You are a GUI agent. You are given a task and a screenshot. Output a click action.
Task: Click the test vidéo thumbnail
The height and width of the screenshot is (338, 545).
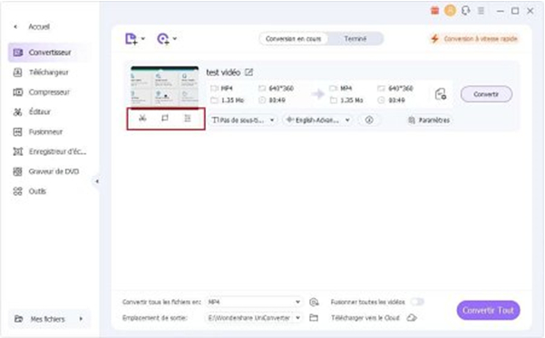point(165,86)
